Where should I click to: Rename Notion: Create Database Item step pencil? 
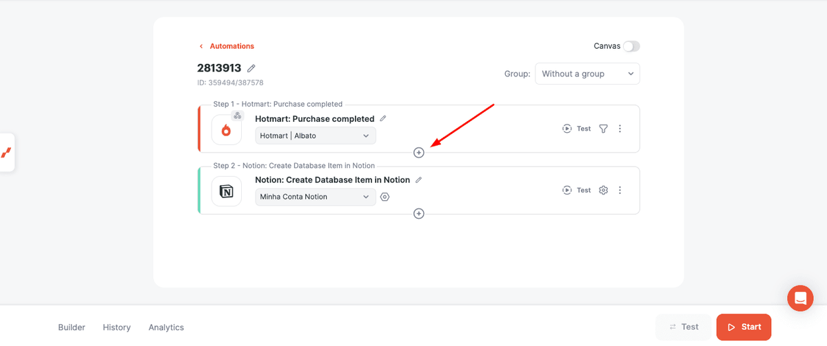pyautogui.click(x=418, y=180)
